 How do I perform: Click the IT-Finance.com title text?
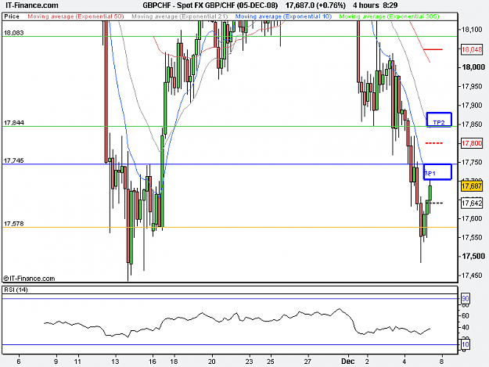32,5
